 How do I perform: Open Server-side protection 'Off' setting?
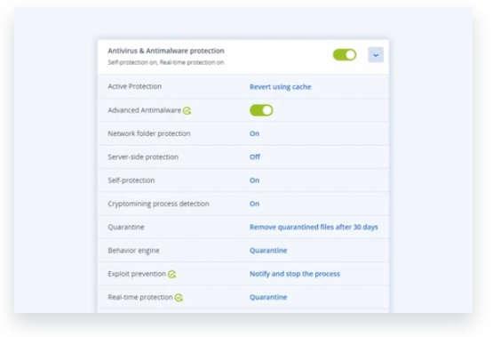pos(255,156)
